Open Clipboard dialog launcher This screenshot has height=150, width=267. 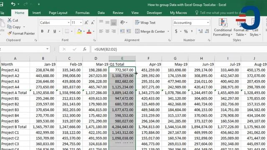pos(35,40)
